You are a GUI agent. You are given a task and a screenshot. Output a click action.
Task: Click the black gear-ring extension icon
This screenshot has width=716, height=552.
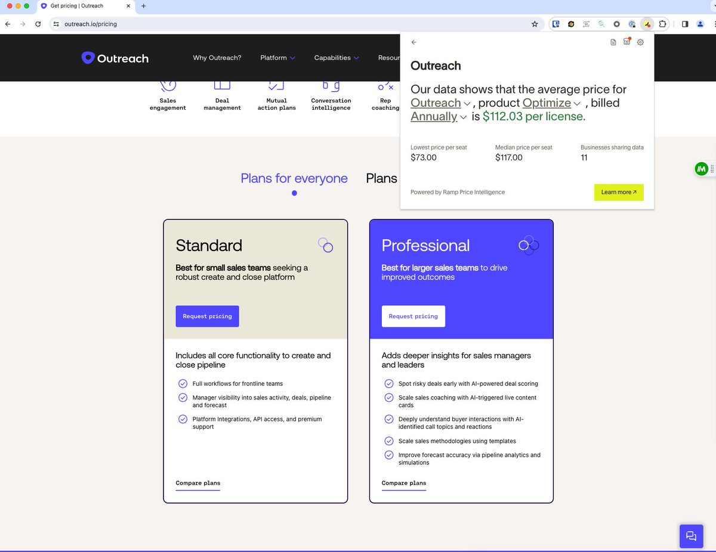coord(616,24)
